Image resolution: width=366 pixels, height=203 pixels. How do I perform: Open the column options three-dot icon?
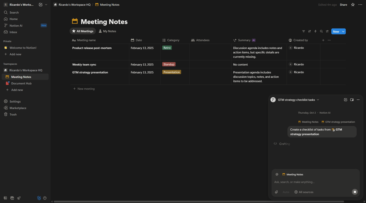point(329,40)
